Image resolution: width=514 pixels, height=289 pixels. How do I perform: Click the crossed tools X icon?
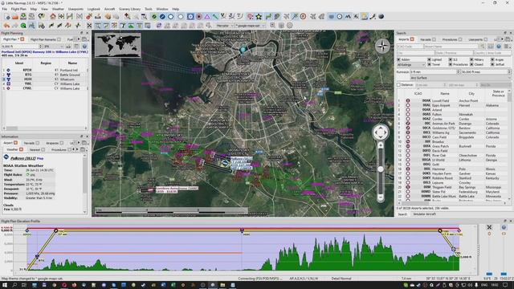pyautogui.click(x=89, y=25)
